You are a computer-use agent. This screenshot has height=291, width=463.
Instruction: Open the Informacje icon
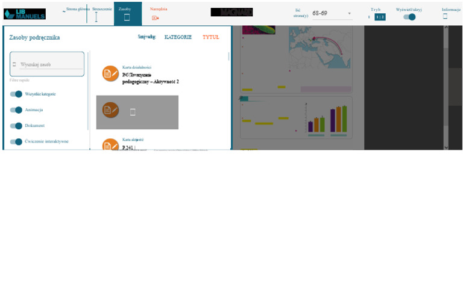pyautogui.click(x=445, y=16)
